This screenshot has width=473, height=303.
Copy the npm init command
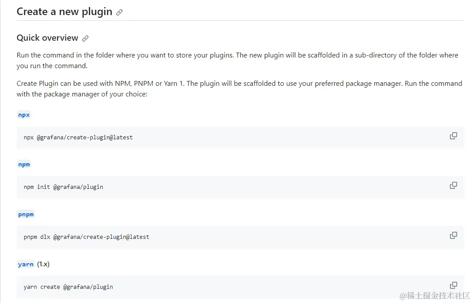[453, 185]
